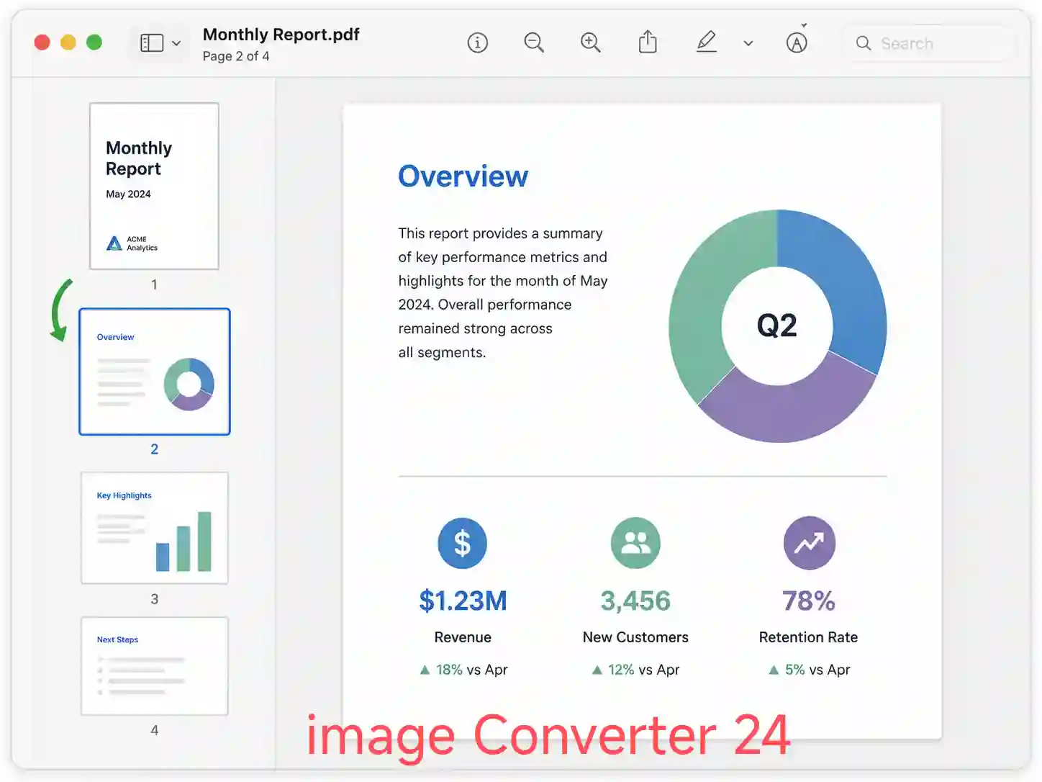The height and width of the screenshot is (782, 1042).
Task: Select the Overview page 2 thumbnail
Action: click(155, 372)
